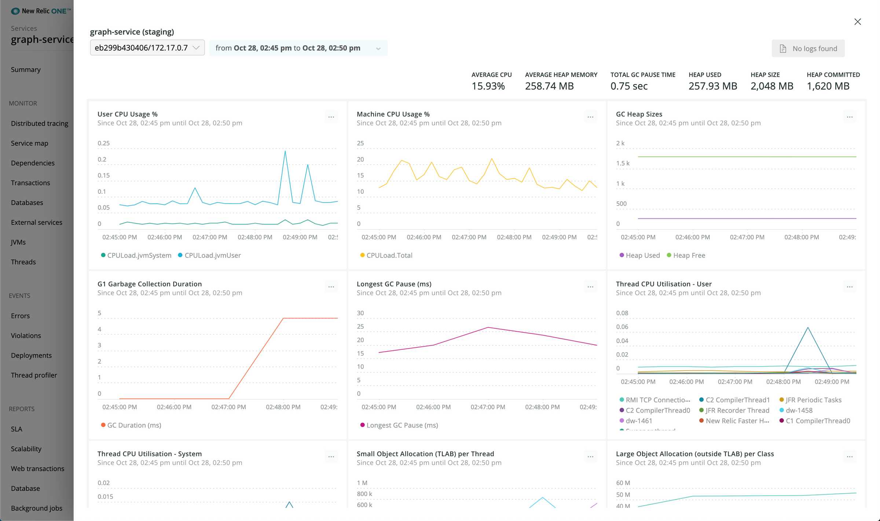The height and width of the screenshot is (521, 880).
Task: Open G1 Garbage Collection Duration ellipsis menu
Action: (x=331, y=287)
